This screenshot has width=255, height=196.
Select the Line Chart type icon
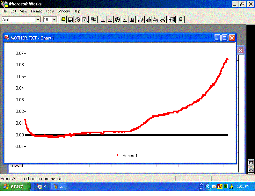coord(110,20)
